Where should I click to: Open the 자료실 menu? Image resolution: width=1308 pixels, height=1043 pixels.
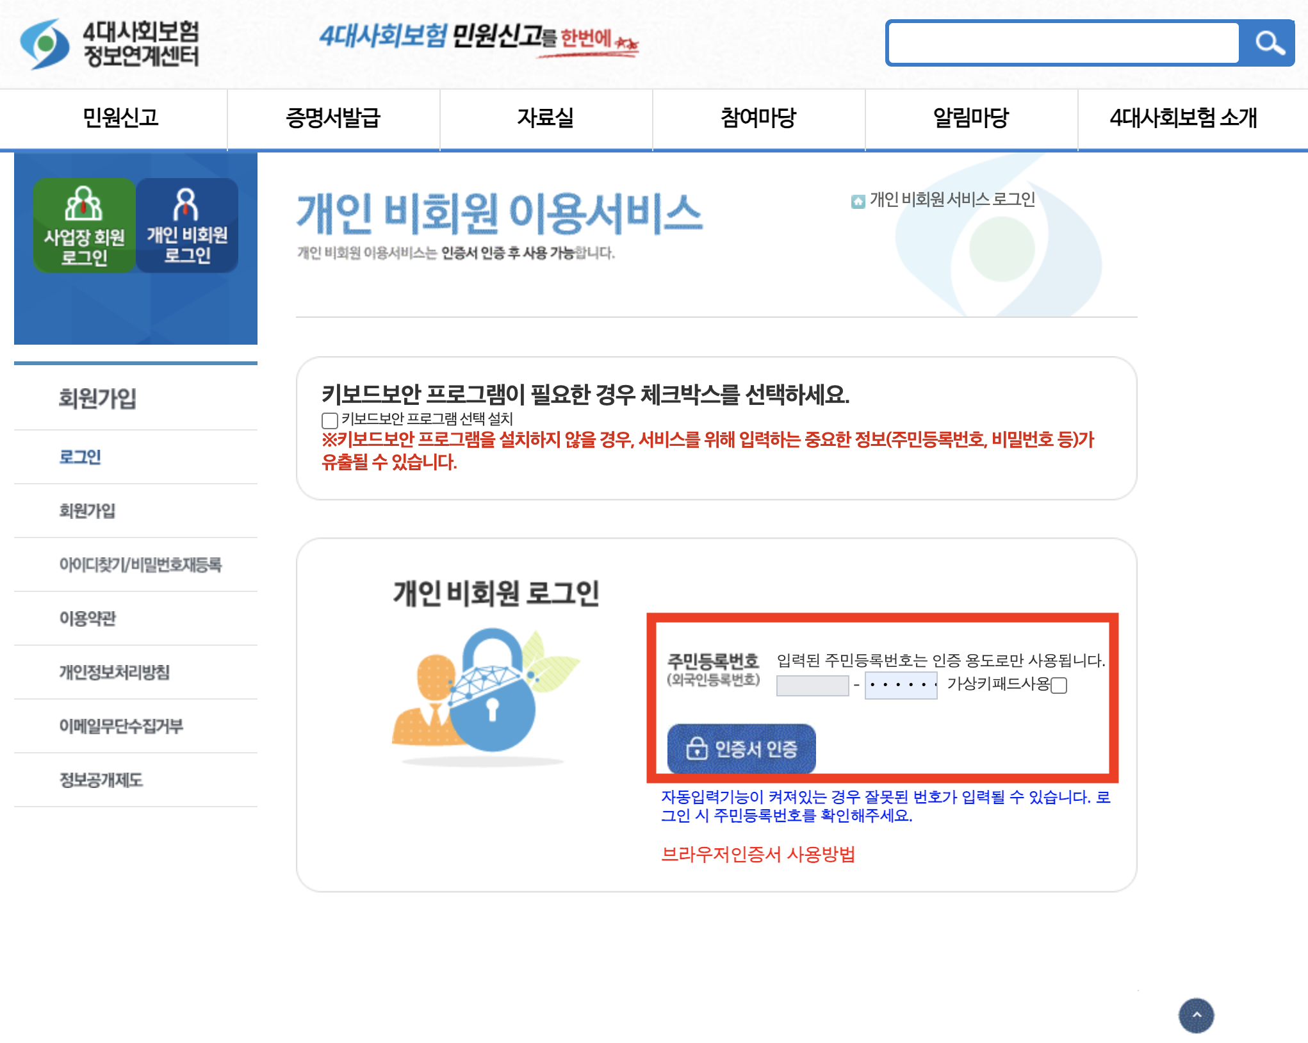(x=545, y=118)
